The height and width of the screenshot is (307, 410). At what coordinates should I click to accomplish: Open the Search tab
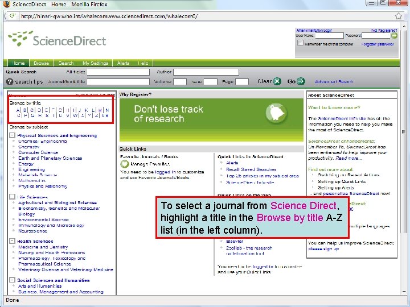[66, 63]
